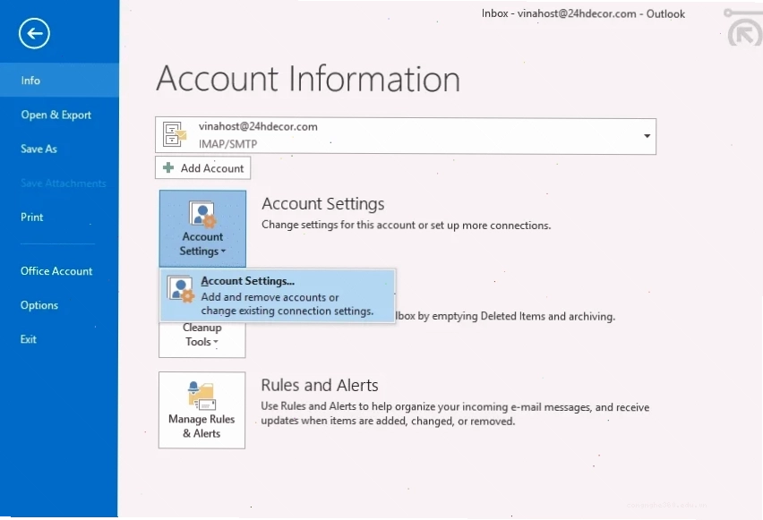Open the Office Account page
The height and width of the screenshot is (520, 763).
56,271
